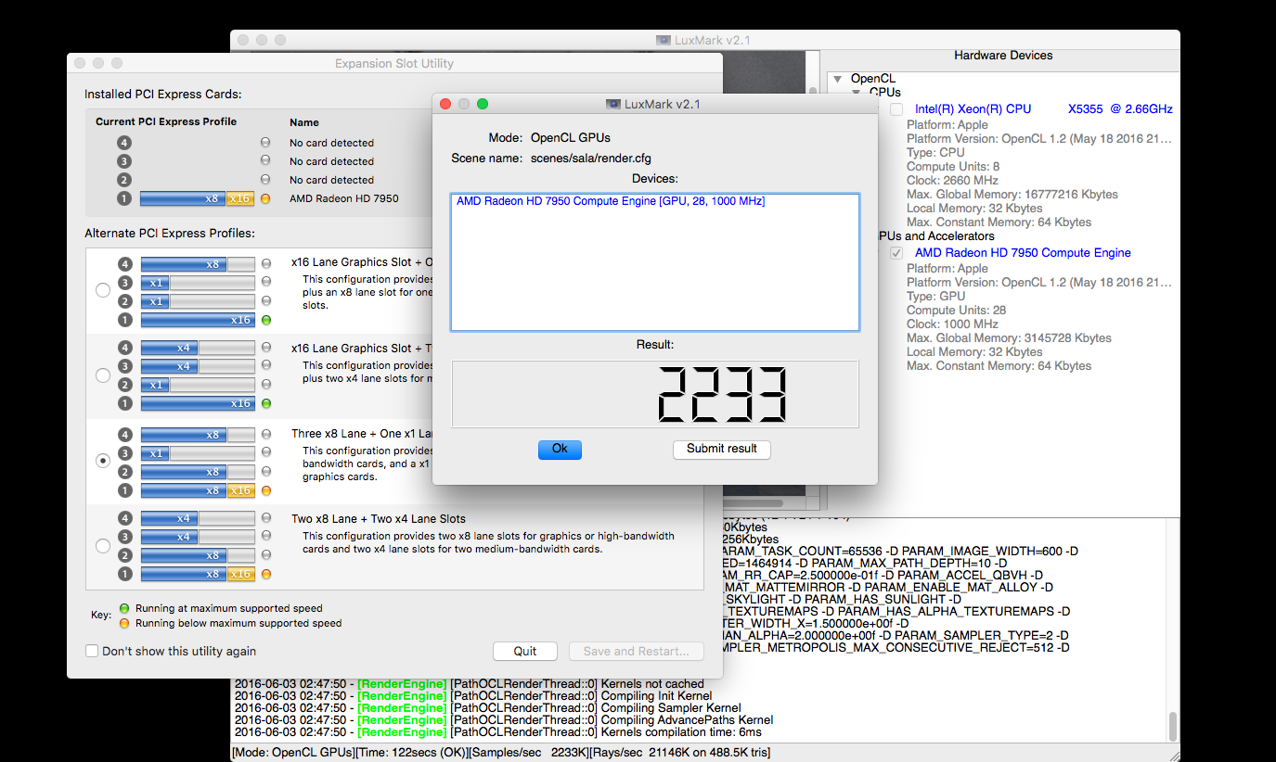This screenshot has height=762, width=1276.
Task: Click the status bar showing Samples/sec 2233K
Action: [705, 753]
